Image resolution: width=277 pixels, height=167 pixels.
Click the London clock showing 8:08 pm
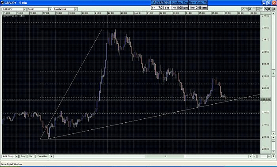(179, 5)
